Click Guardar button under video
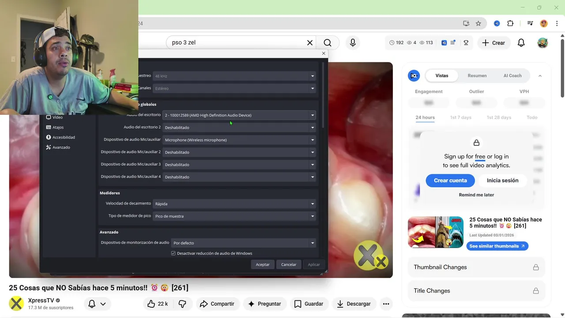Screen dimensions: 565x318 coord(309,304)
